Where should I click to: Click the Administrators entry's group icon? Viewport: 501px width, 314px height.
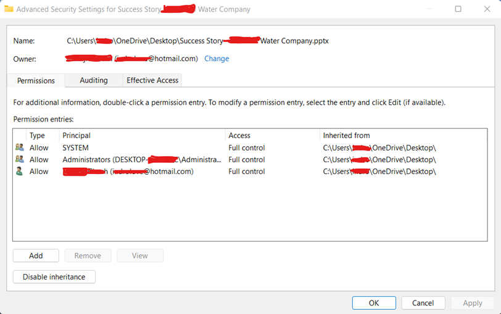pyautogui.click(x=19, y=159)
